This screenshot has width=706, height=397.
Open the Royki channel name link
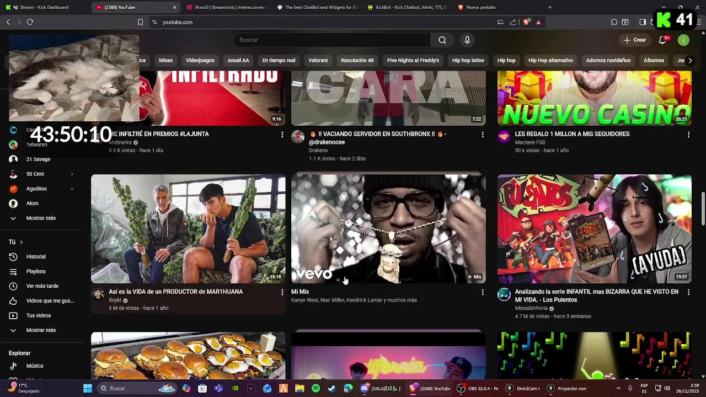pos(115,301)
